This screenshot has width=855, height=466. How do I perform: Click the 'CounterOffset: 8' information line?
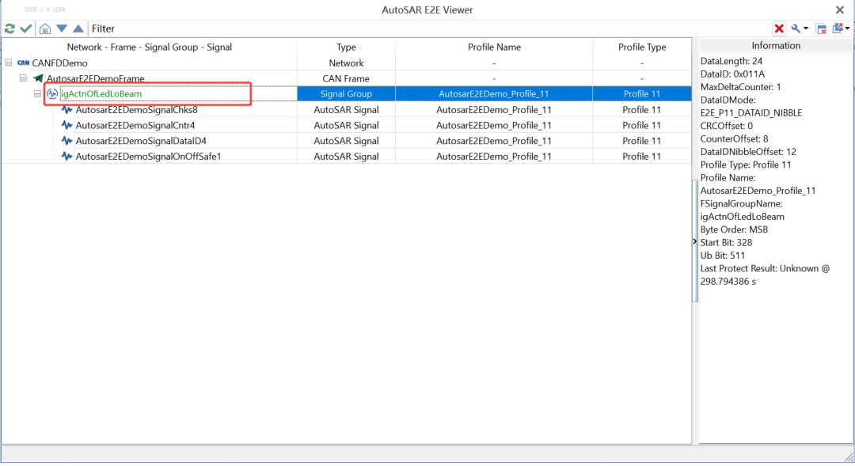pyautogui.click(x=735, y=139)
